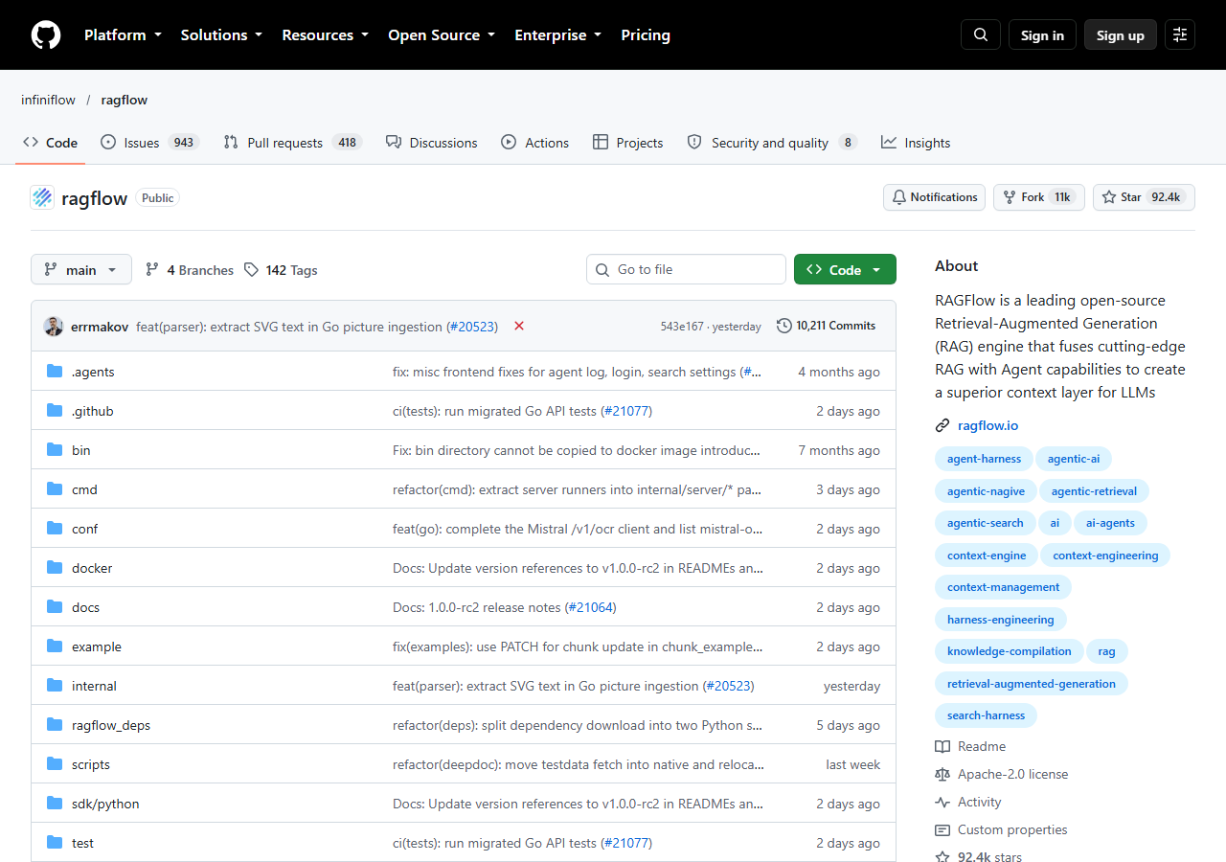Screen dimensions: 1226x862
Task: Click the failed checks red X icon
Action: click(519, 327)
